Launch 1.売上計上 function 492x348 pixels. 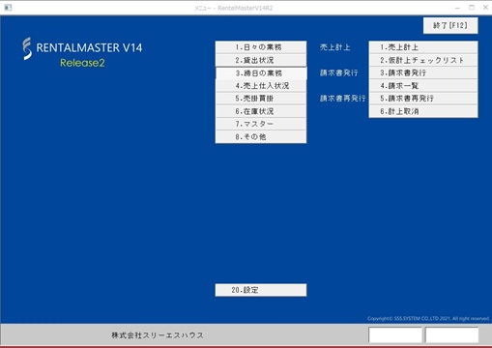(423, 47)
